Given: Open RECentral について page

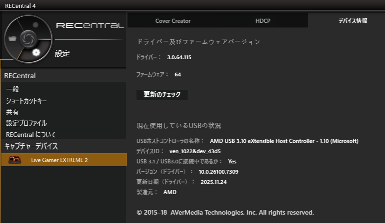Looking at the screenshot, I should pyautogui.click(x=31, y=135).
